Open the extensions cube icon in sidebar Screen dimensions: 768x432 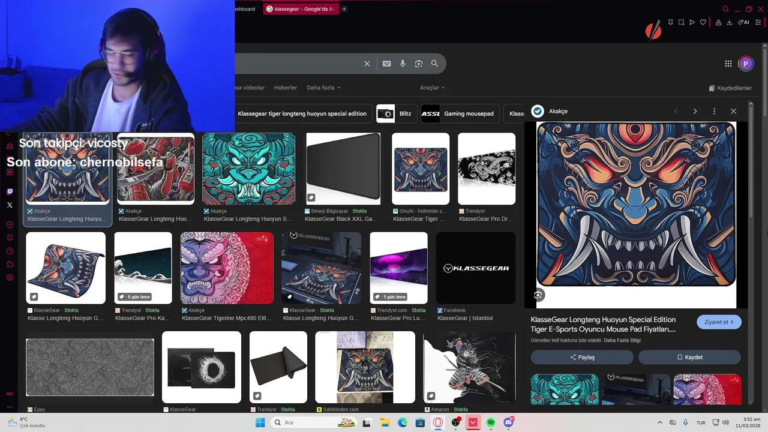pyautogui.click(x=10, y=264)
